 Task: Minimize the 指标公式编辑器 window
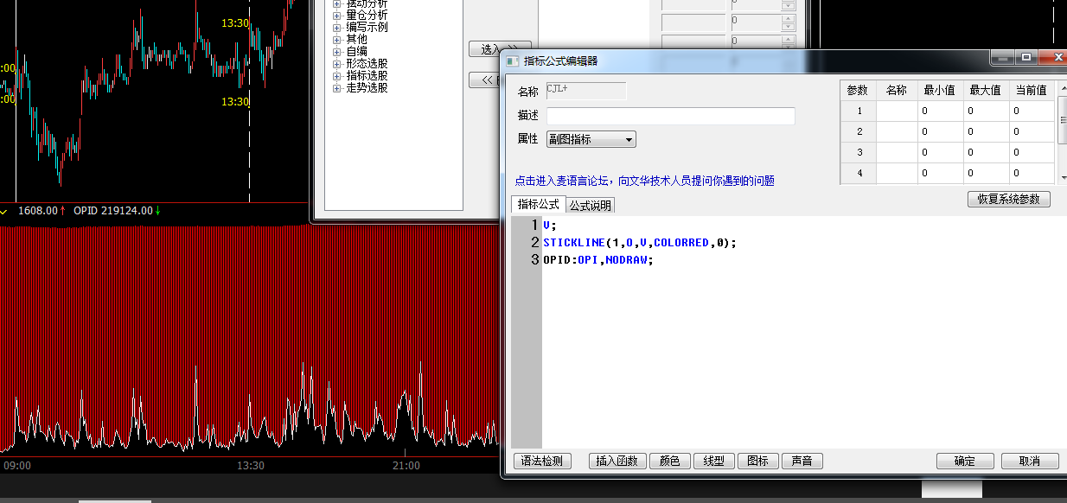pyautogui.click(x=1002, y=57)
